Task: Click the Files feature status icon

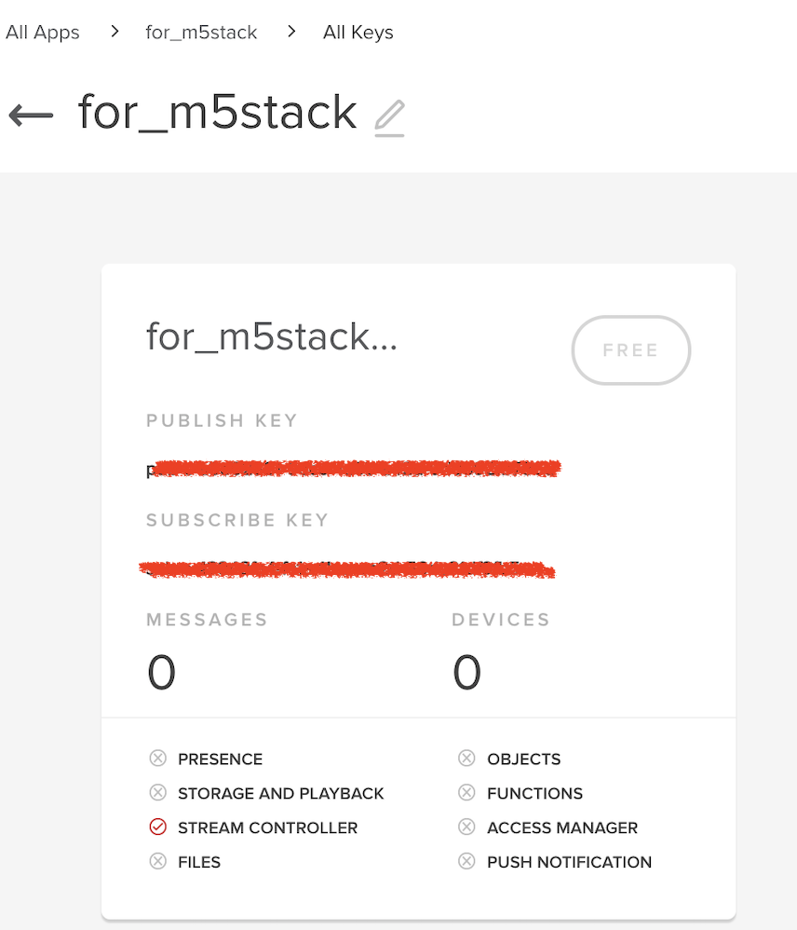Action: click(x=159, y=862)
